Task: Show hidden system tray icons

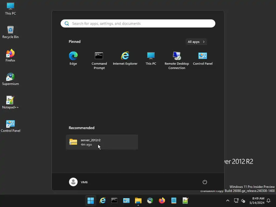Action: click(227, 201)
